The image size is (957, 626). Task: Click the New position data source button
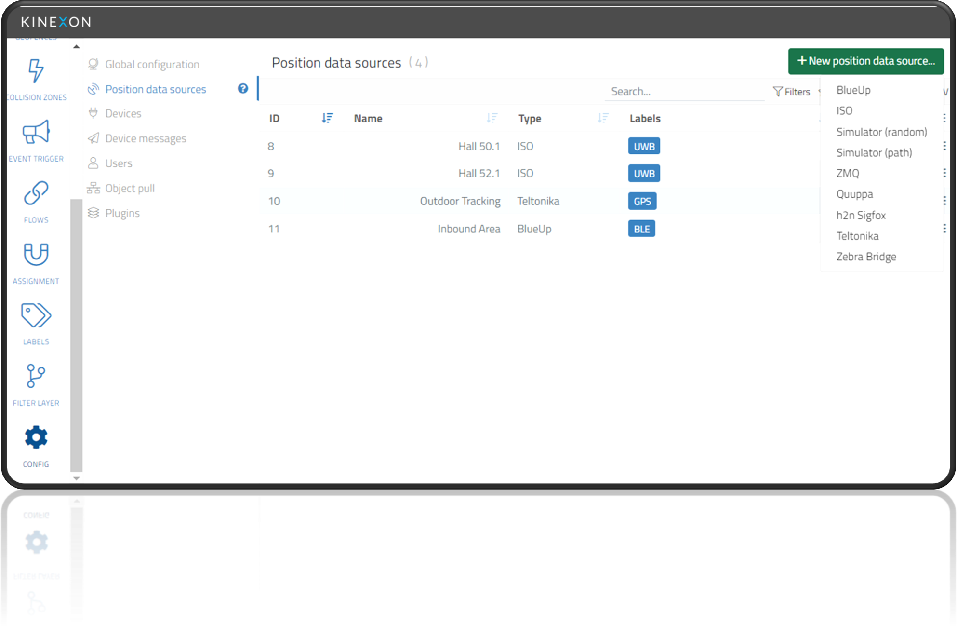[x=865, y=61]
